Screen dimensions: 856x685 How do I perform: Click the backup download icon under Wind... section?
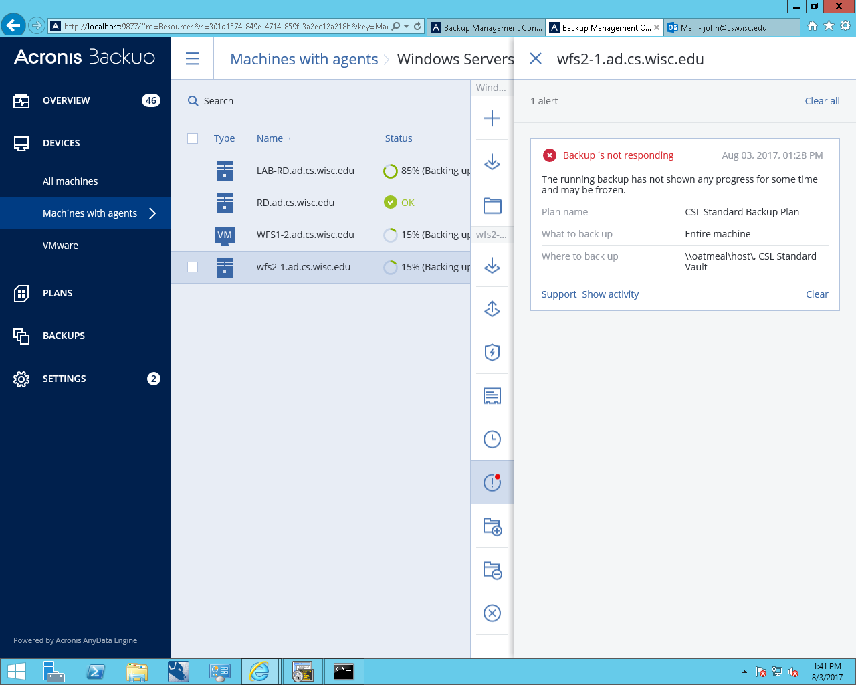pos(492,162)
